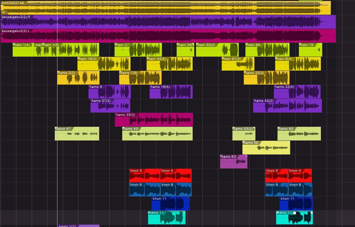The width and height of the screenshot is (355, 227).
Task: Select the pink hamo 63 clip
Action: [234, 161]
